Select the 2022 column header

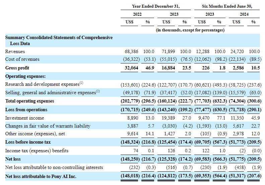click(137, 14)
